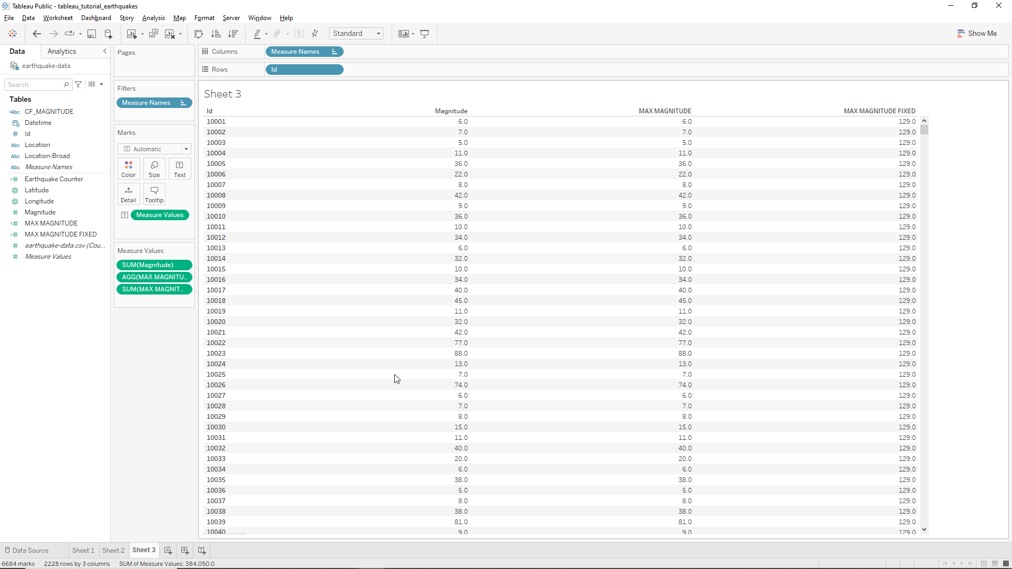Open the Clear Sheet dropdown arrow
The height and width of the screenshot is (569, 1012).
click(180, 34)
